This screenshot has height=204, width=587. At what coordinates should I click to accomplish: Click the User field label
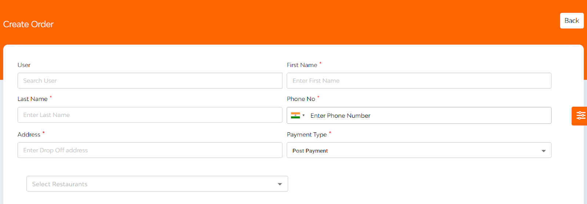click(x=24, y=65)
